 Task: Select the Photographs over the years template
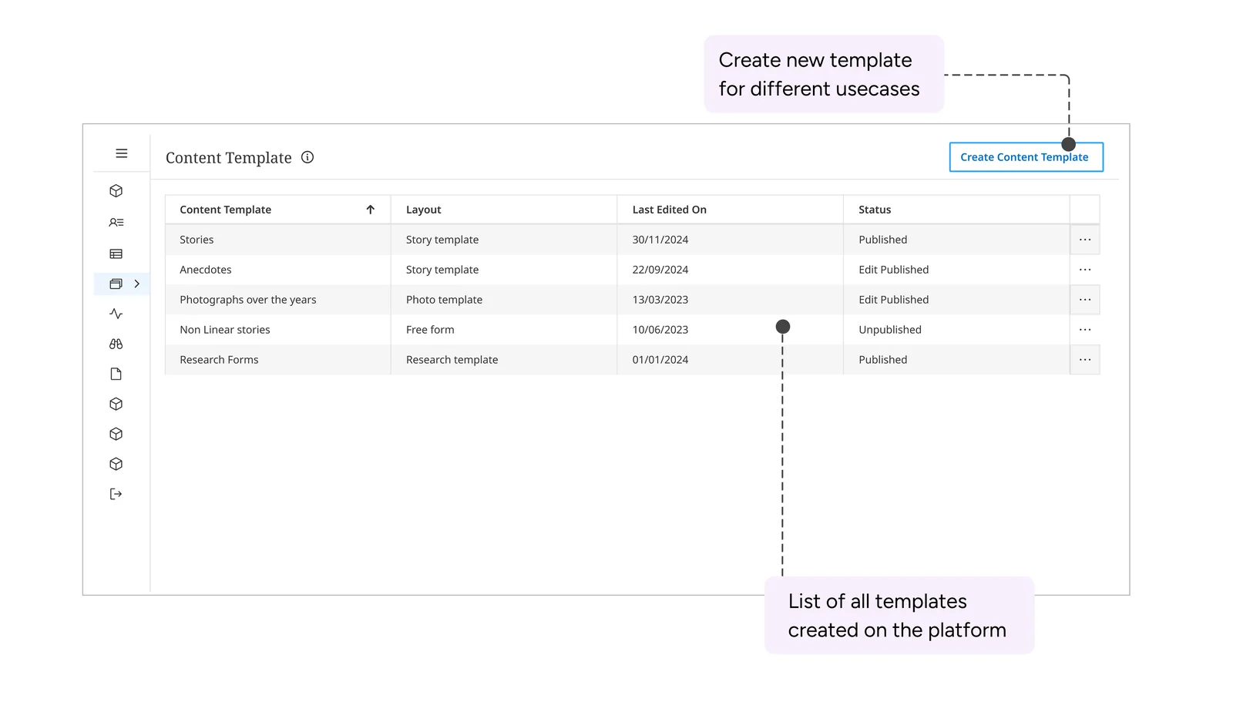[x=248, y=300]
